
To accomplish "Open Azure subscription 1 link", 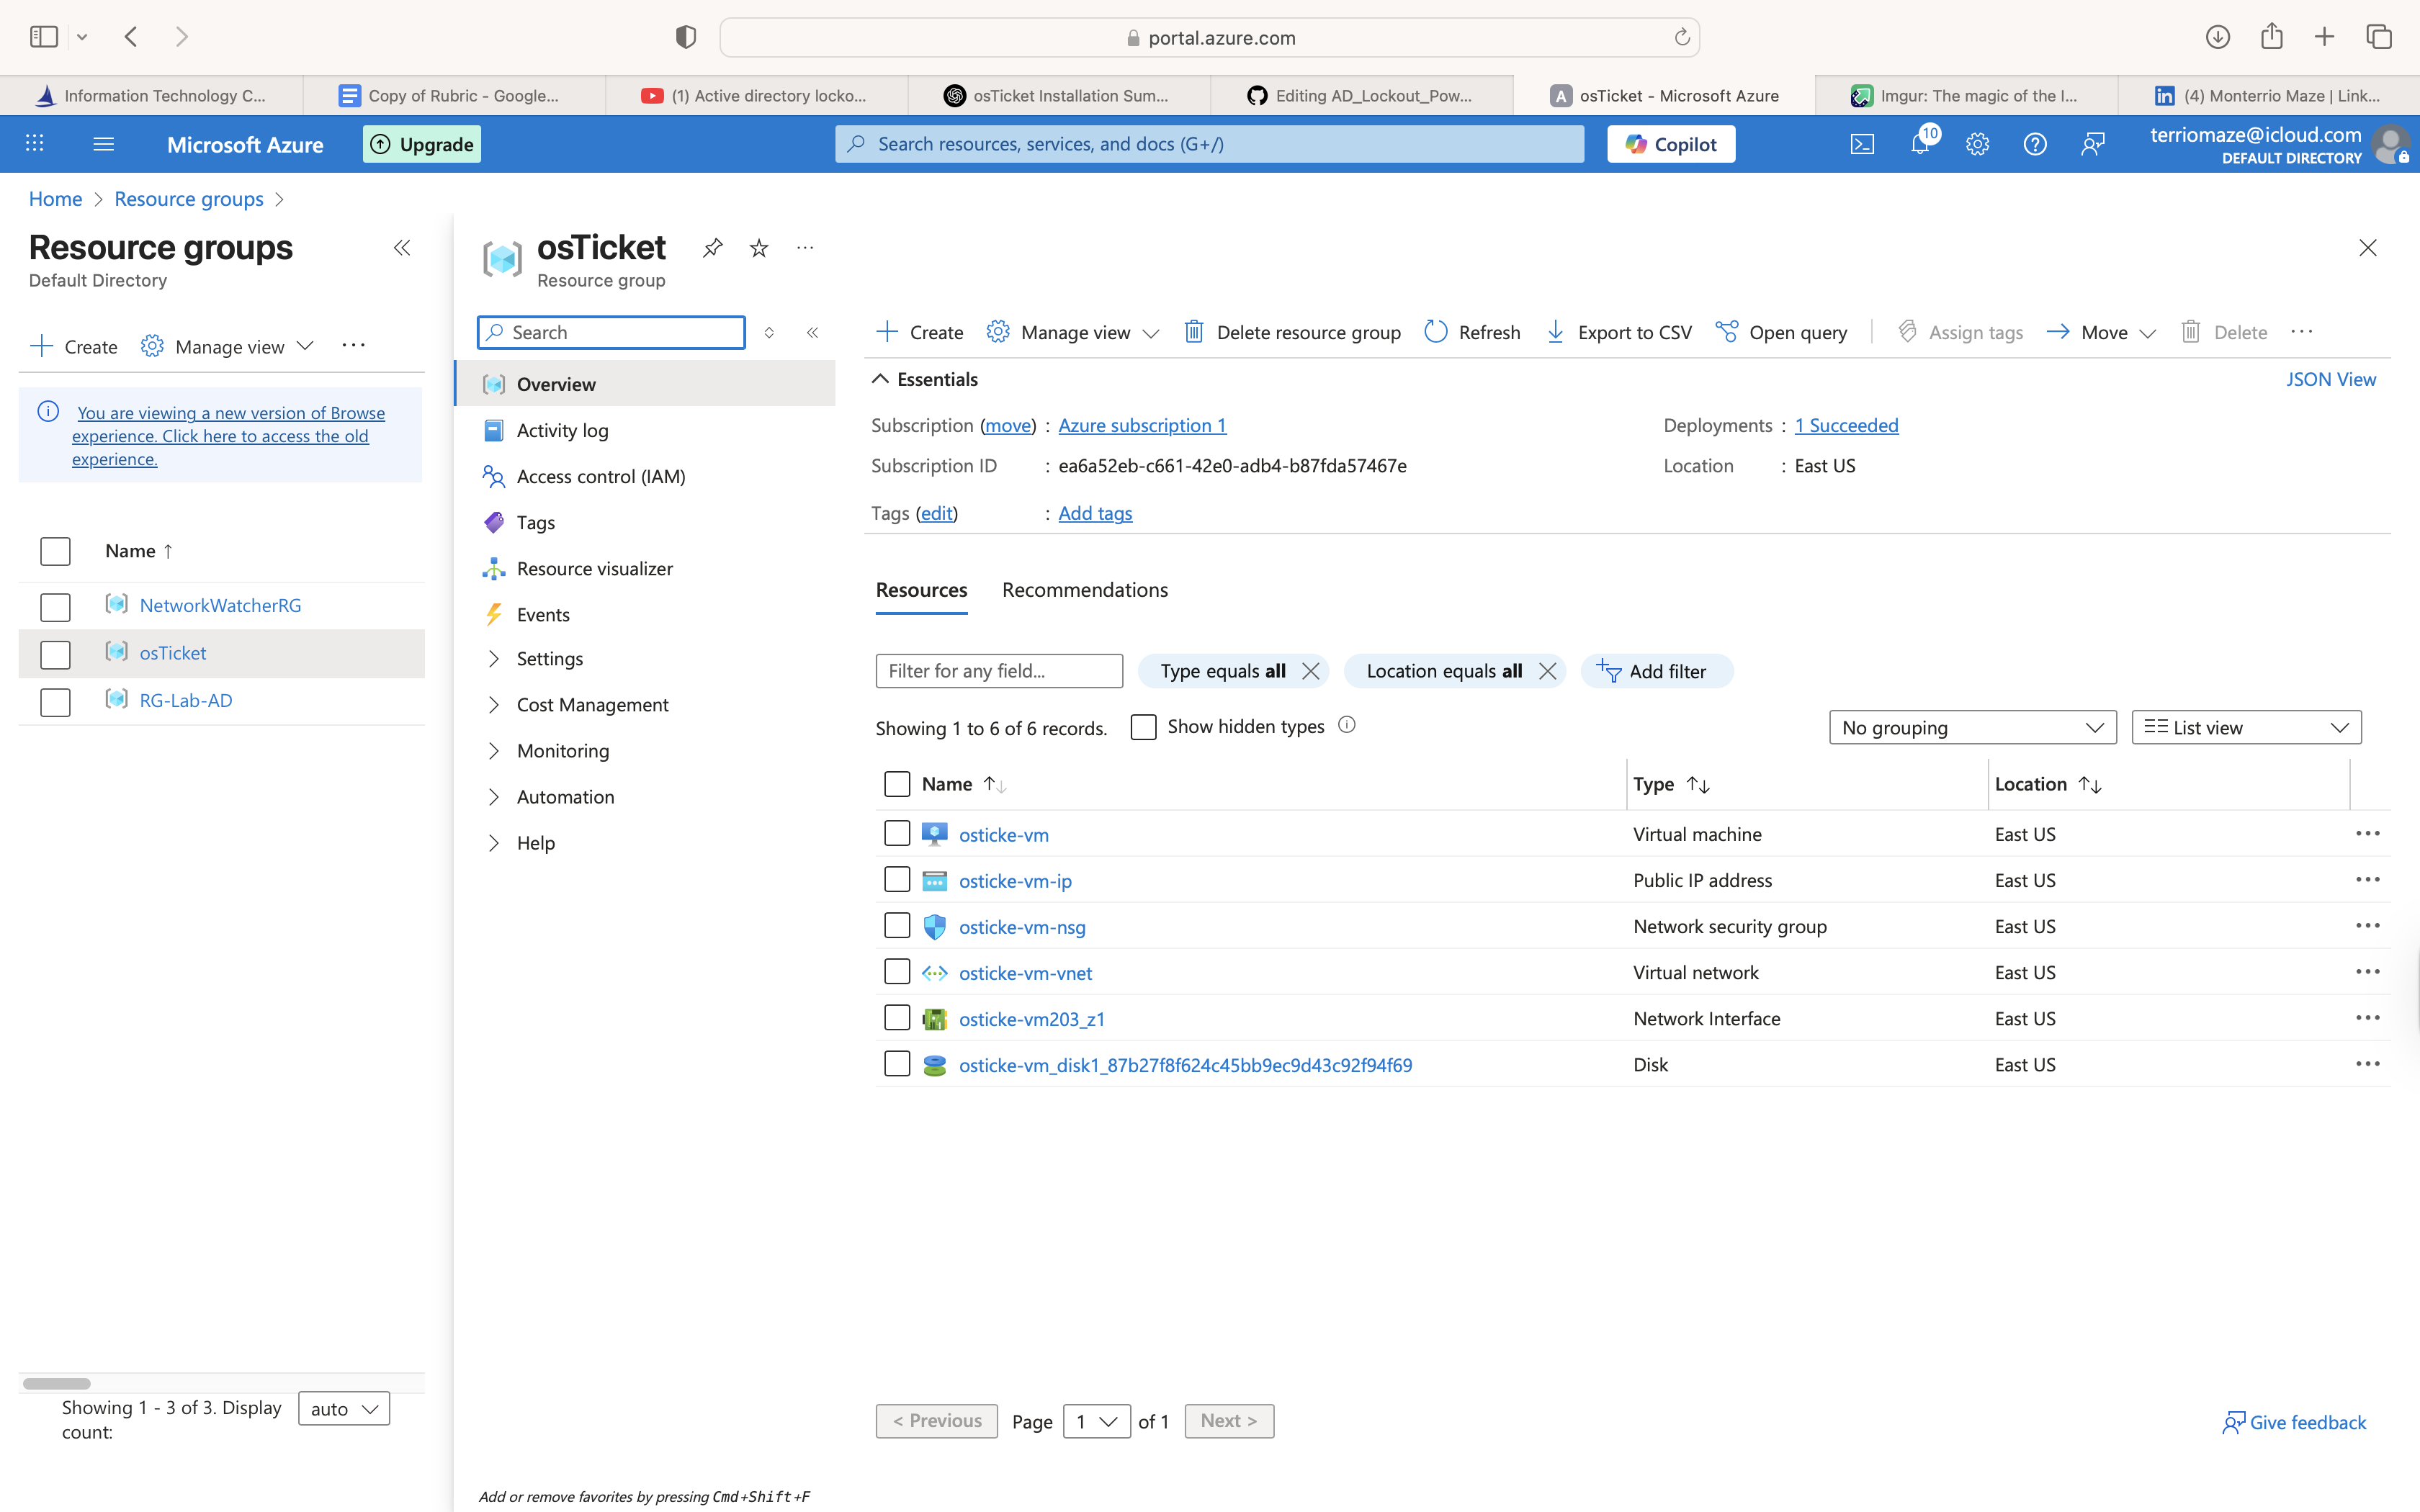I will (x=1142, y=425).
